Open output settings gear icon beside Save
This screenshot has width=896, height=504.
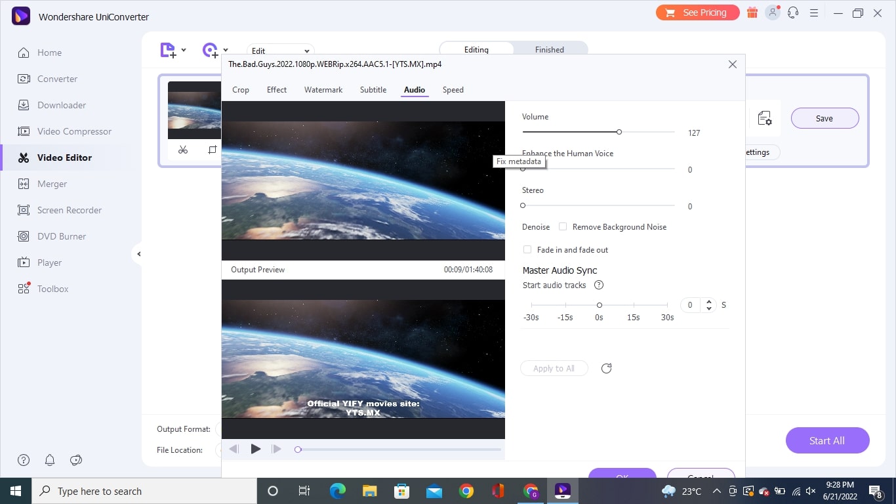click(x=765, y=118)
